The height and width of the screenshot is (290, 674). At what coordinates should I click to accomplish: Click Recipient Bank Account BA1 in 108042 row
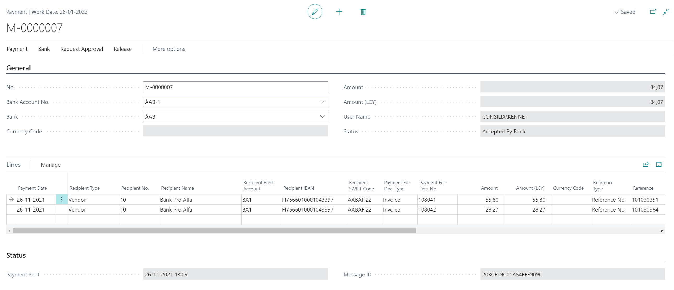coord(261,210)
